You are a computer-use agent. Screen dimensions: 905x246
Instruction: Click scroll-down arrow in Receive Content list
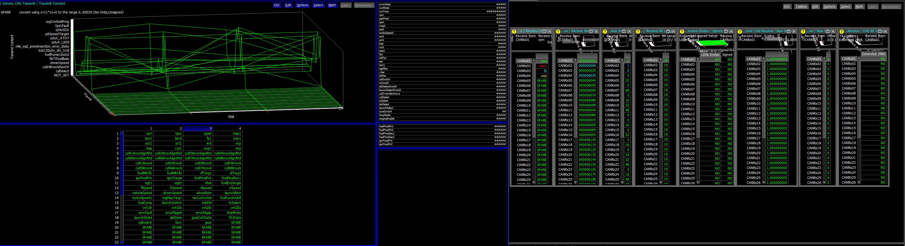click(534, 183)
